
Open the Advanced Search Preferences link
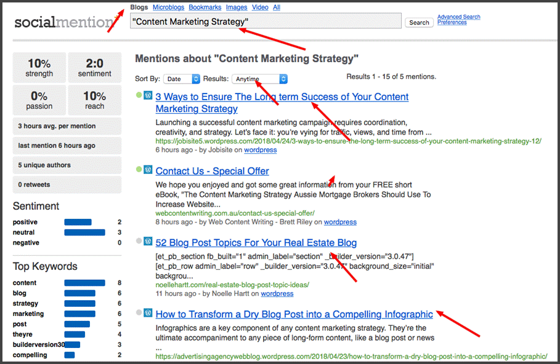point(458,20)
